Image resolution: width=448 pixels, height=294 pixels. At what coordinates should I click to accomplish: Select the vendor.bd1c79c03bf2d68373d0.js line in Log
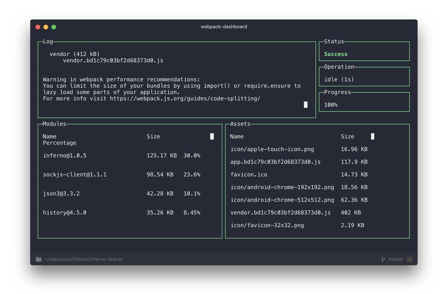click(x=113, y=60)
